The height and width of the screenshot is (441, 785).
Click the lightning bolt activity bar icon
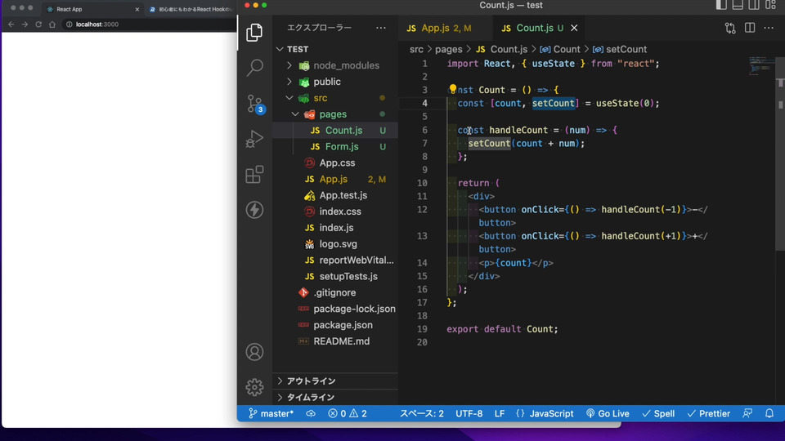pyautogui.click(x=254, y=210)
